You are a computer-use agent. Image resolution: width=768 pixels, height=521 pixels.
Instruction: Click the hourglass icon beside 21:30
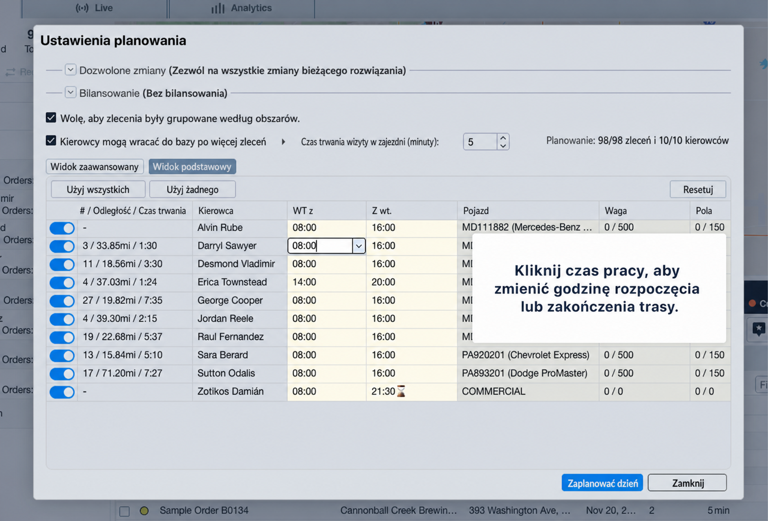401,391
